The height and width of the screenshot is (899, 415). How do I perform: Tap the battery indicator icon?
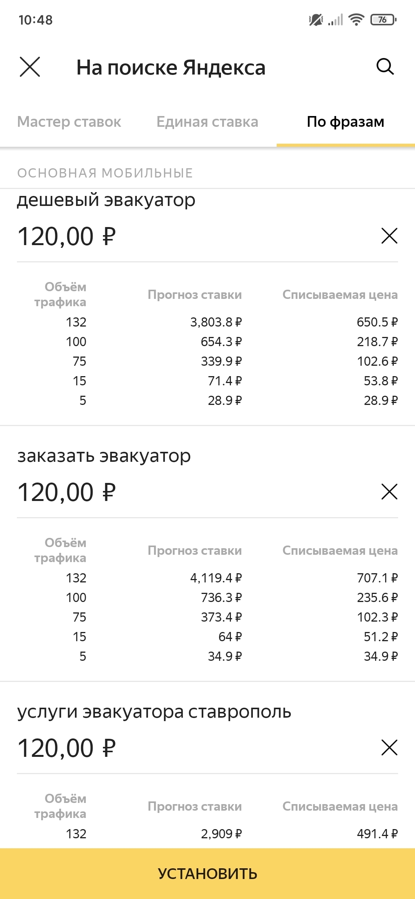tap(383, 20)
